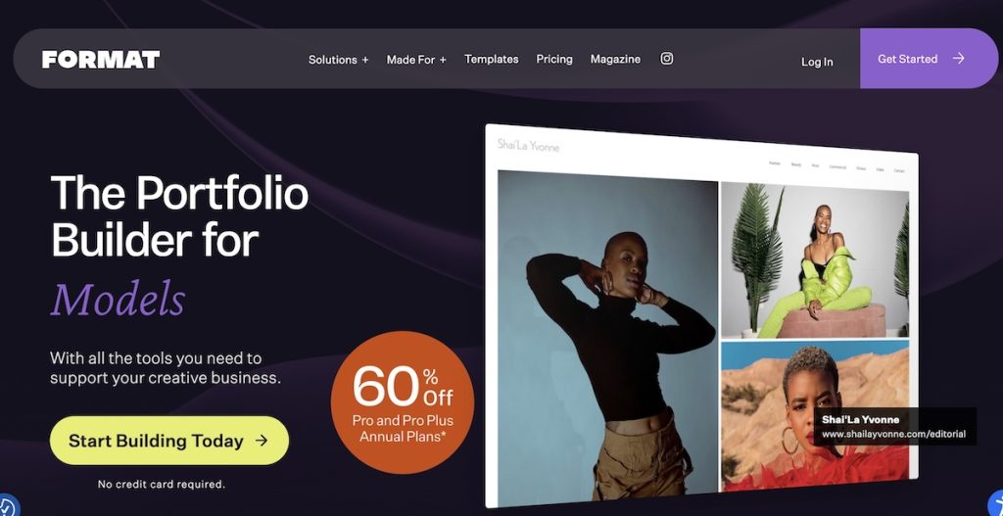Expand the Made For plus dropdown
Screen dimensions: 1003x516
click(x=416, y=60)
